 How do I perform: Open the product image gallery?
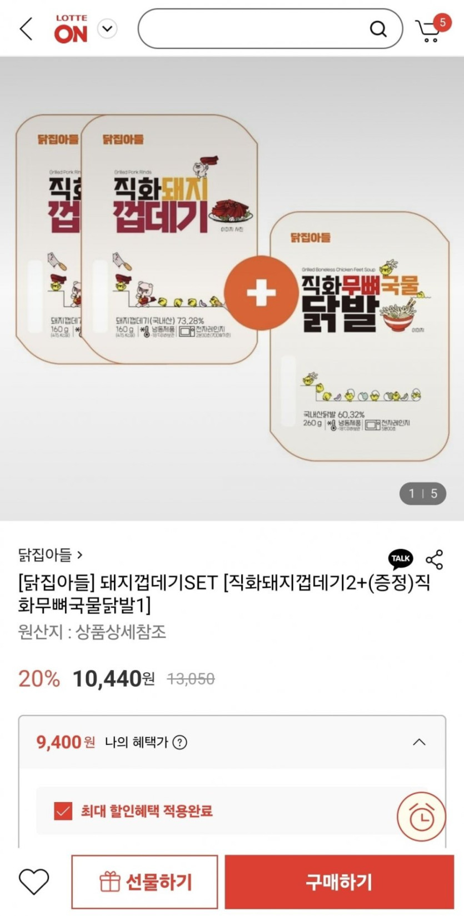click(x=232, y=288)
